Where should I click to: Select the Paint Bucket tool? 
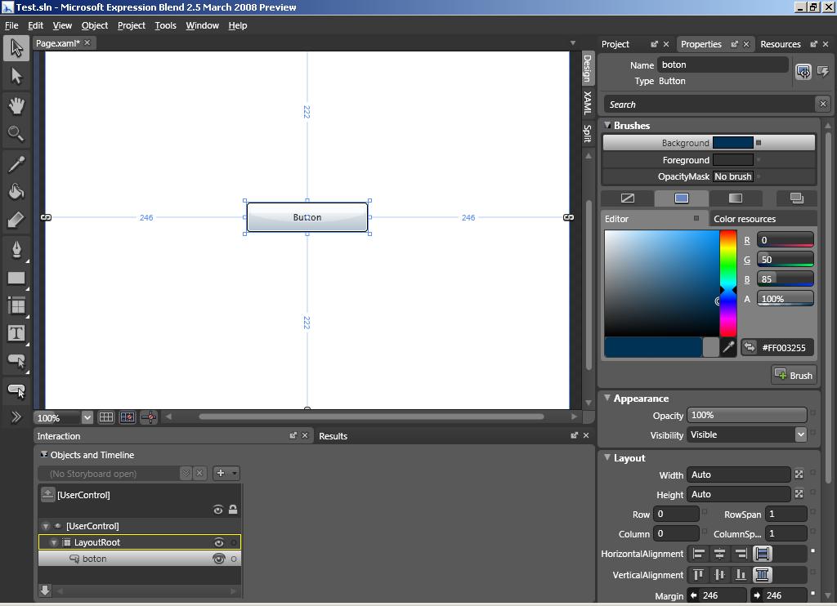pos(16,191)
